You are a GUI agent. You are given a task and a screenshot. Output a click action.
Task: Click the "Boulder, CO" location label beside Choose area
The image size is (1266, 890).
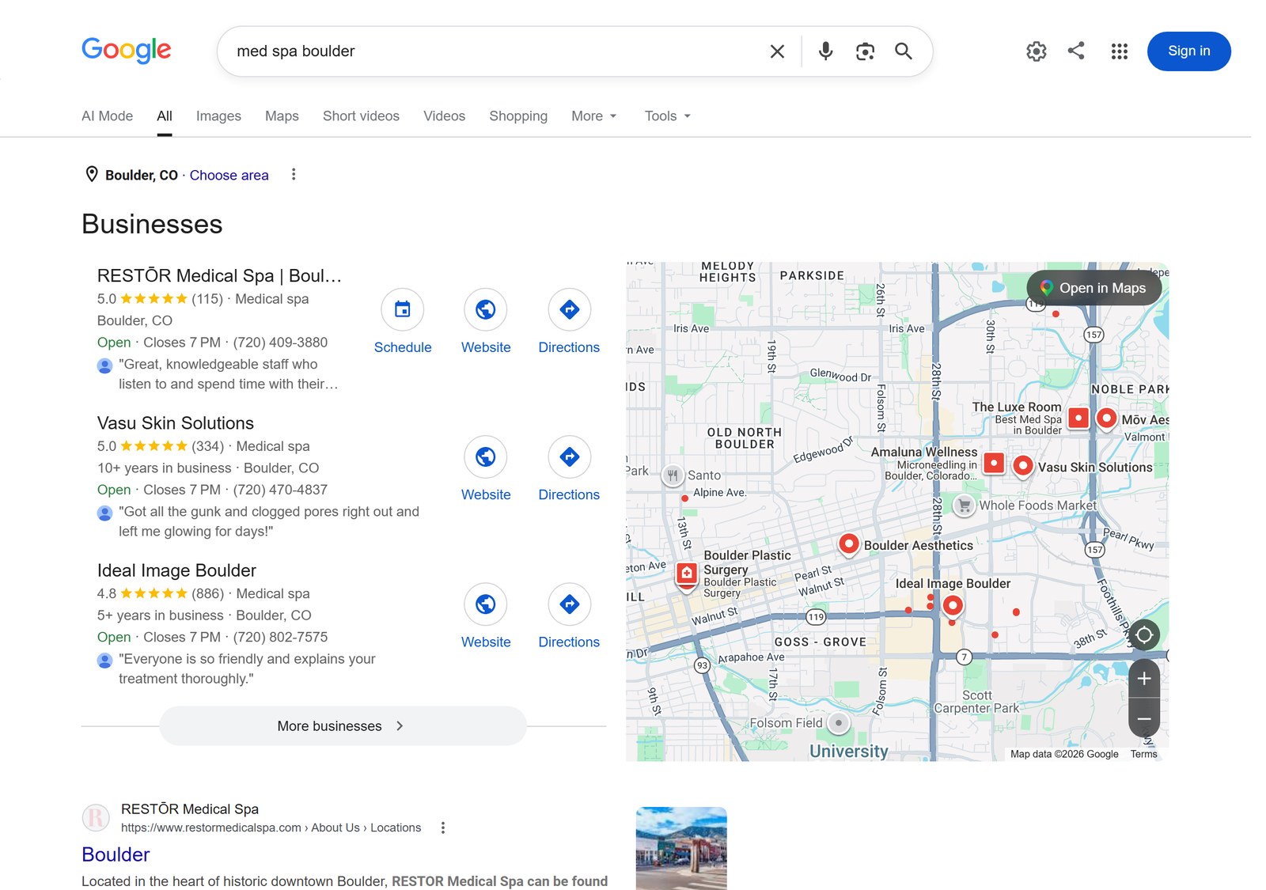[142, 175]
